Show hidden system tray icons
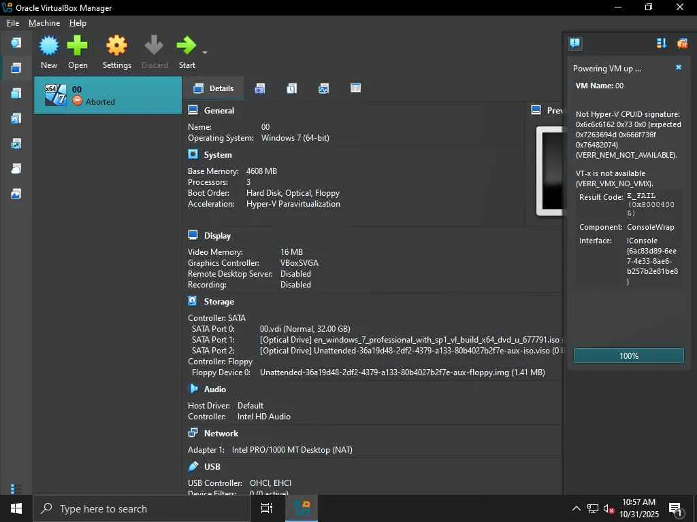 click(x=576, y=508)
